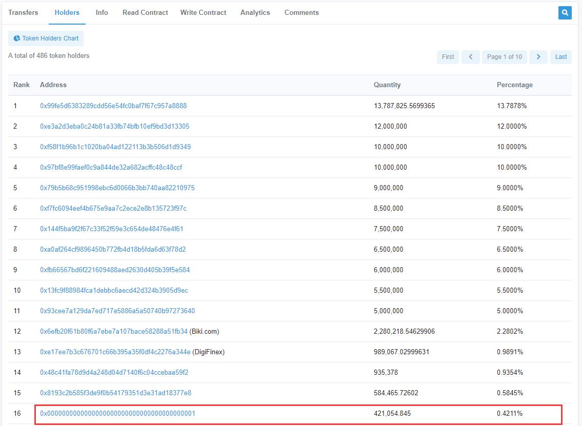This screenshot has width=582, height=426.
Task: Open the Info tab
Action: [102, 13]
